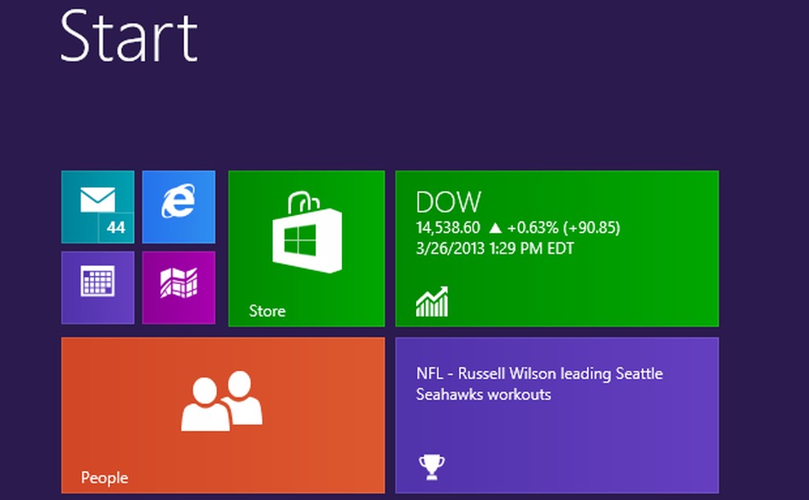
Task: Open the People tile
Action: click(223, 415)
